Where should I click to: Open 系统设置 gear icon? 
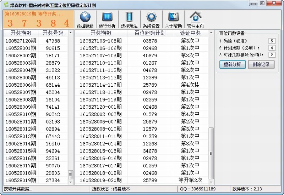pos(151,18)
